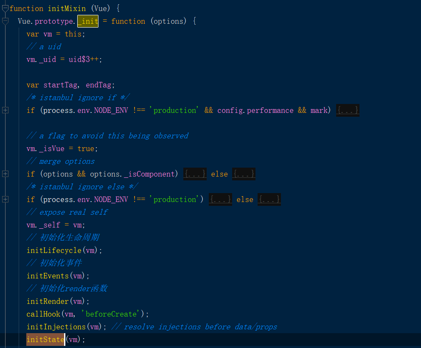Click the highlighted initState call
Screen dimensions: 421x348
(46, 340)
